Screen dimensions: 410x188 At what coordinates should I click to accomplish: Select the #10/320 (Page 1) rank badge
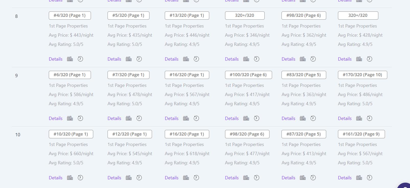71,134
